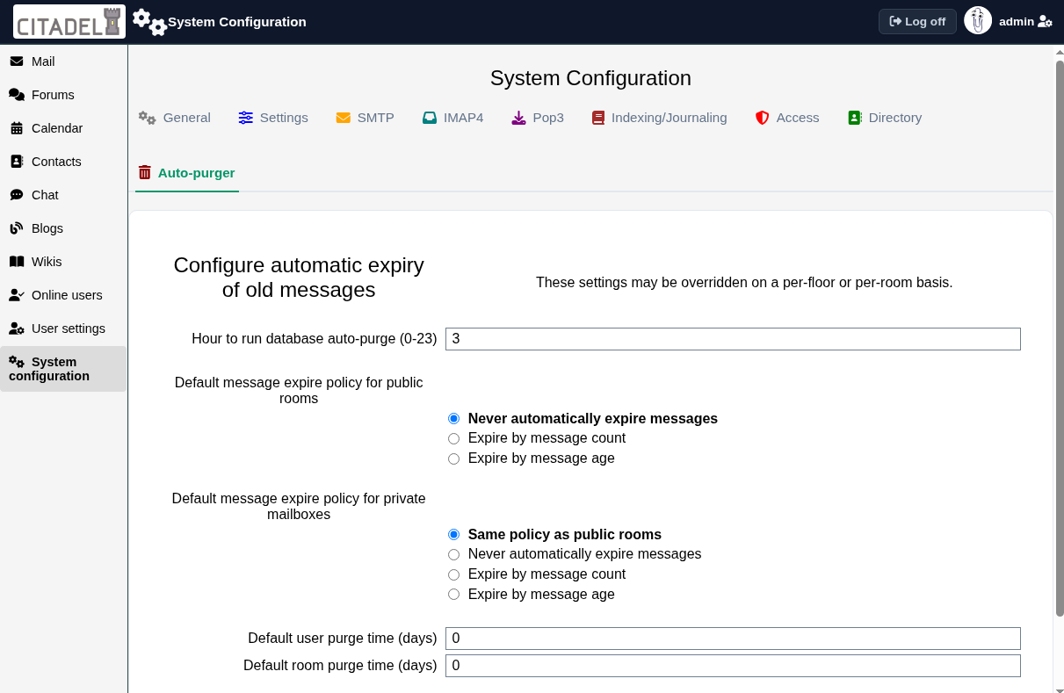Switch to the SMTP tab
The height and width of the screenshot is (693, 1064).
(366, 118)
